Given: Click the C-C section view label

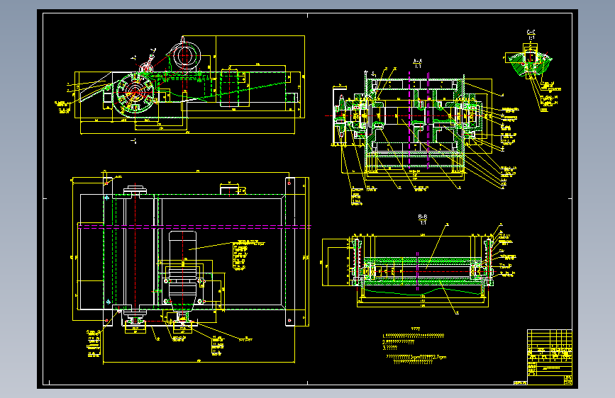Looking at the screenshot, I should [x=531, y=35].
